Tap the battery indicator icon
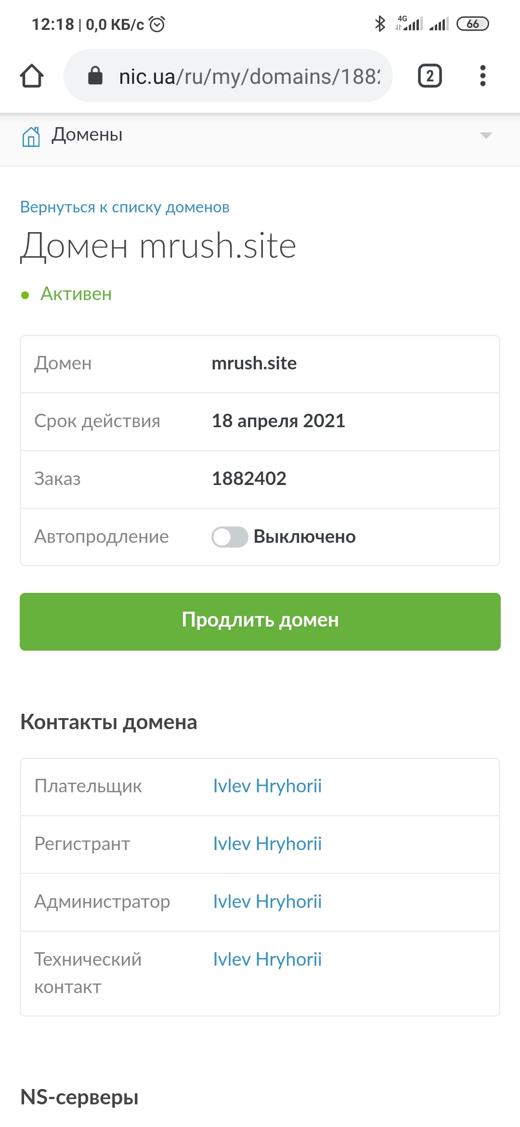This screenshot has height=1127, width=520. pyautogui.click(x=472, y=24)
